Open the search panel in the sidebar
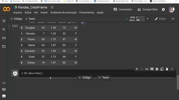Screen dimensions: 179x100 point(4,29)
